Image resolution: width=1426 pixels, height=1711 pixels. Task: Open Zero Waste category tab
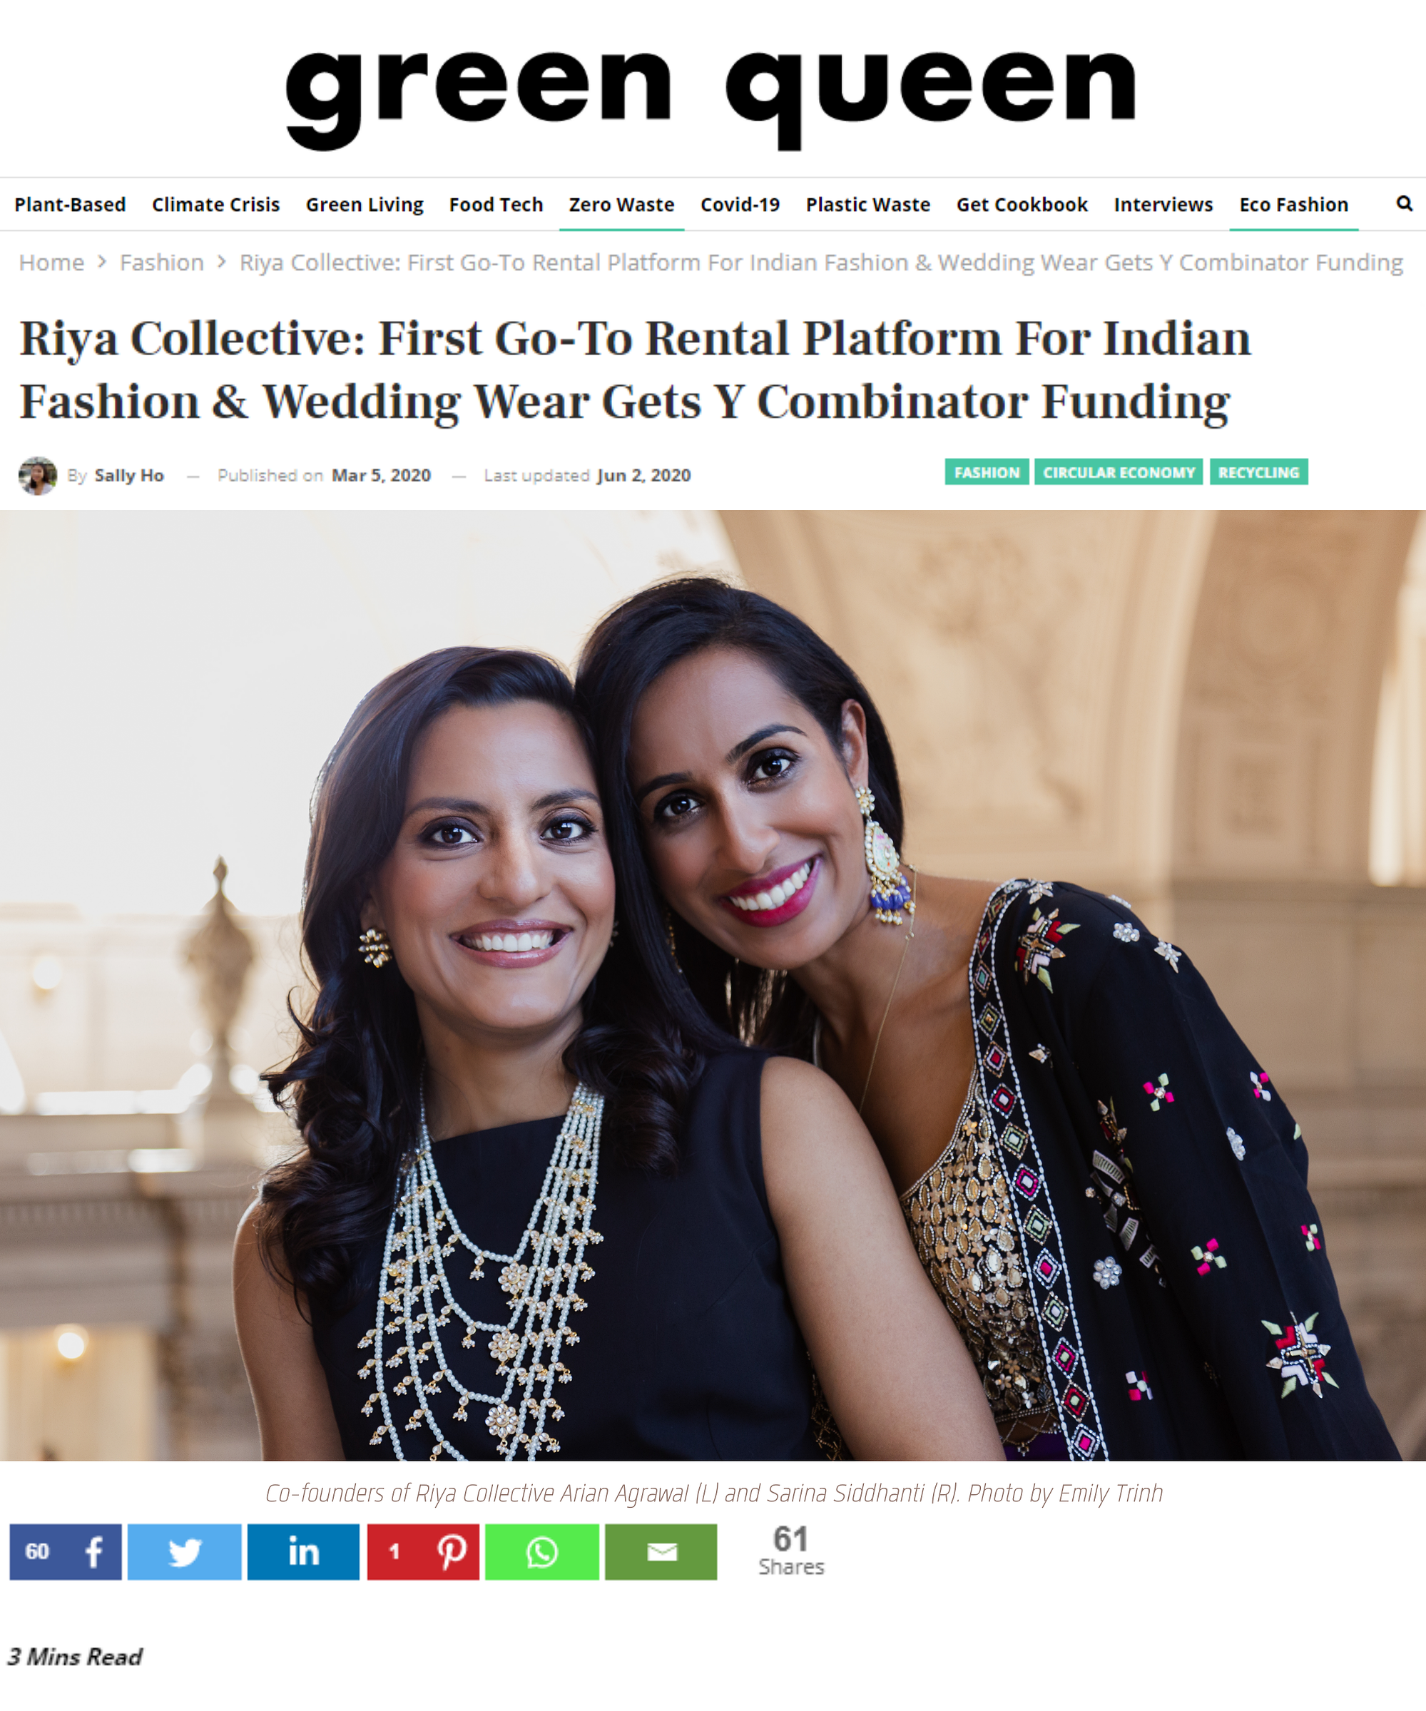[x=622, y=205]
